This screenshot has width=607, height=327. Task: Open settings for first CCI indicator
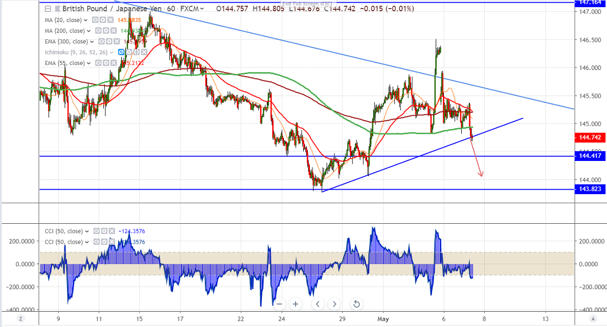coord(104,231)
